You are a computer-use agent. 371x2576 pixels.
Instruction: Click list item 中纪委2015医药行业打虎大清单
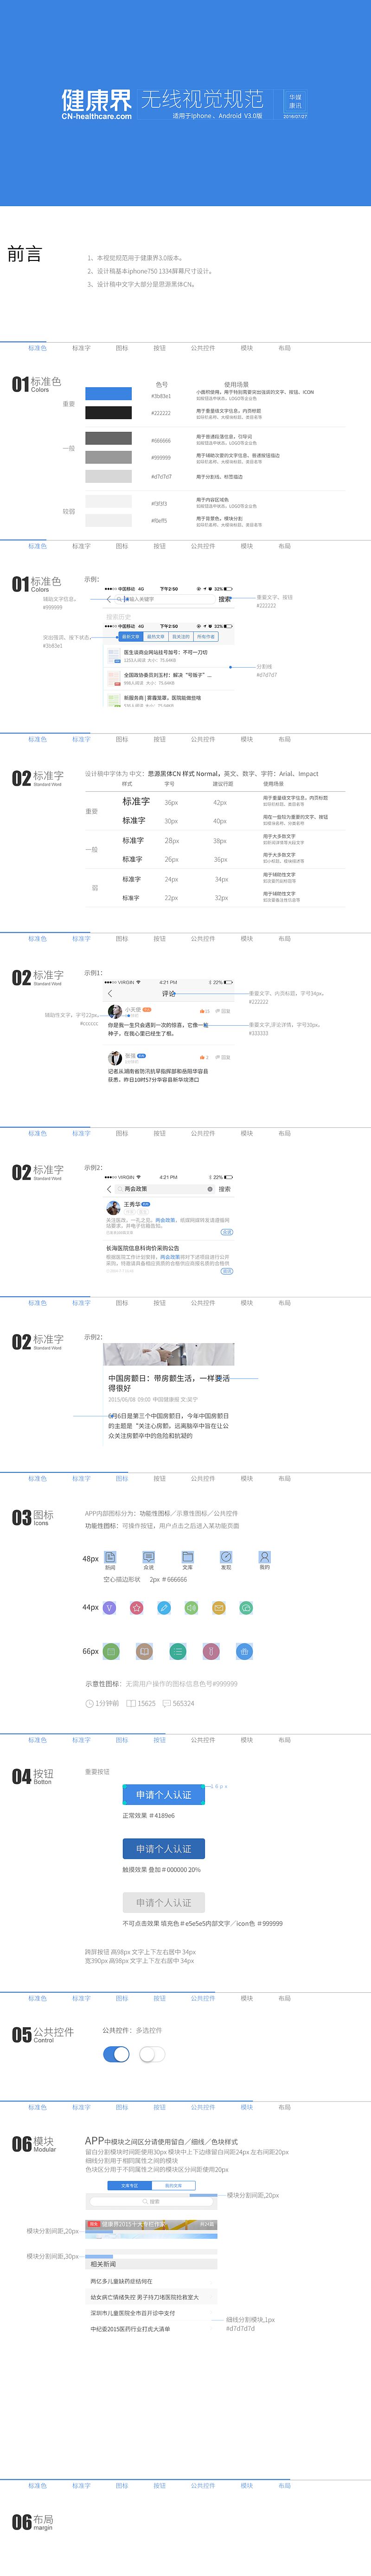coord(130,2329)
